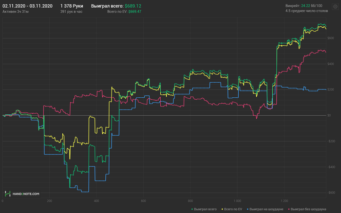Click the -$200 y-axis label
The image size is (341, 213).
click(x=331, y=141)
